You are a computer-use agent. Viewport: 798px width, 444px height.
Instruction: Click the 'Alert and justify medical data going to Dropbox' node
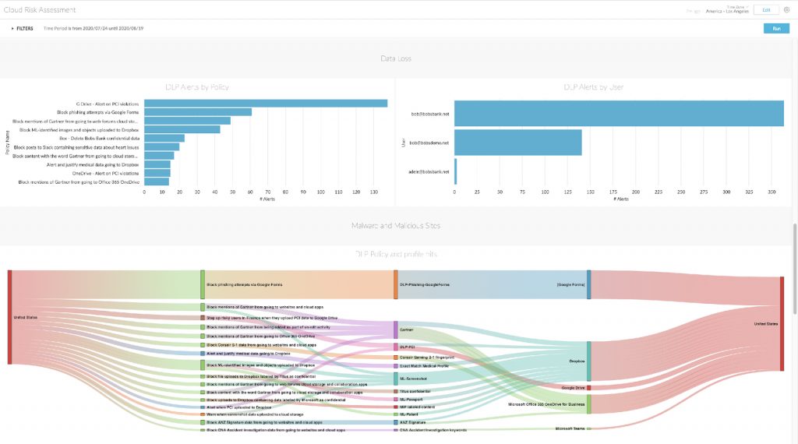[x=203, y=354]
